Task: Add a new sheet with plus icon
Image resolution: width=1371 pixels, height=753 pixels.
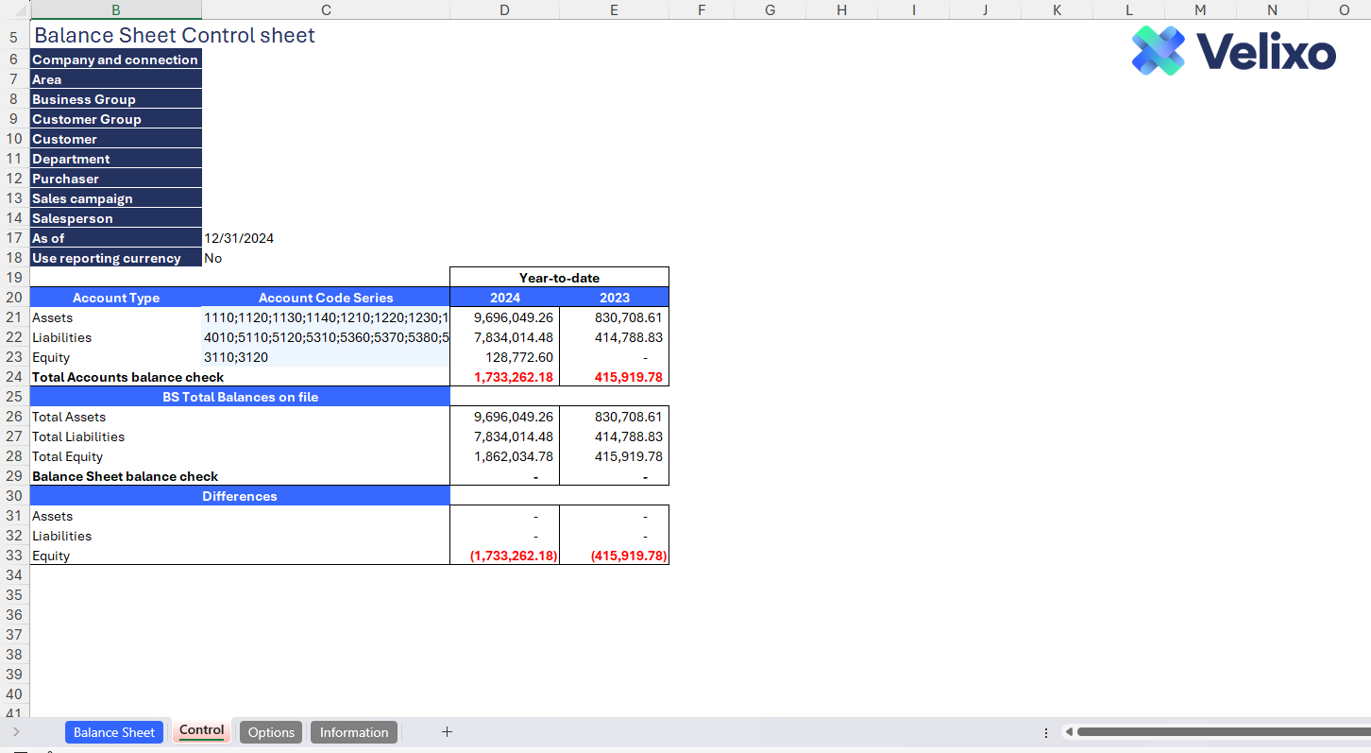Action: [447, 731]
